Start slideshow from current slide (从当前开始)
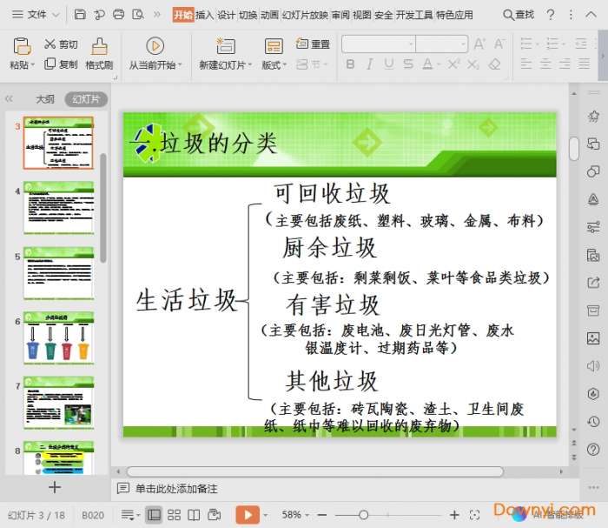Viewport: 608px width, 528px height. point(155,46)
